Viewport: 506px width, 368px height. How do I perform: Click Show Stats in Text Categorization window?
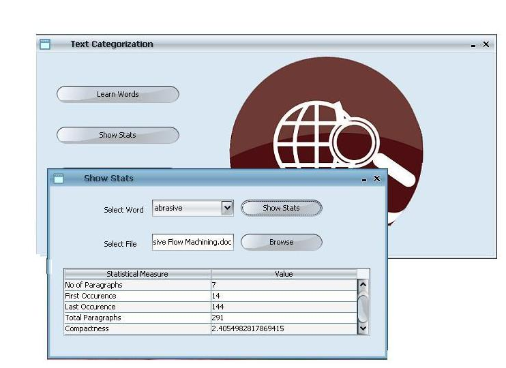coord(118,135)
